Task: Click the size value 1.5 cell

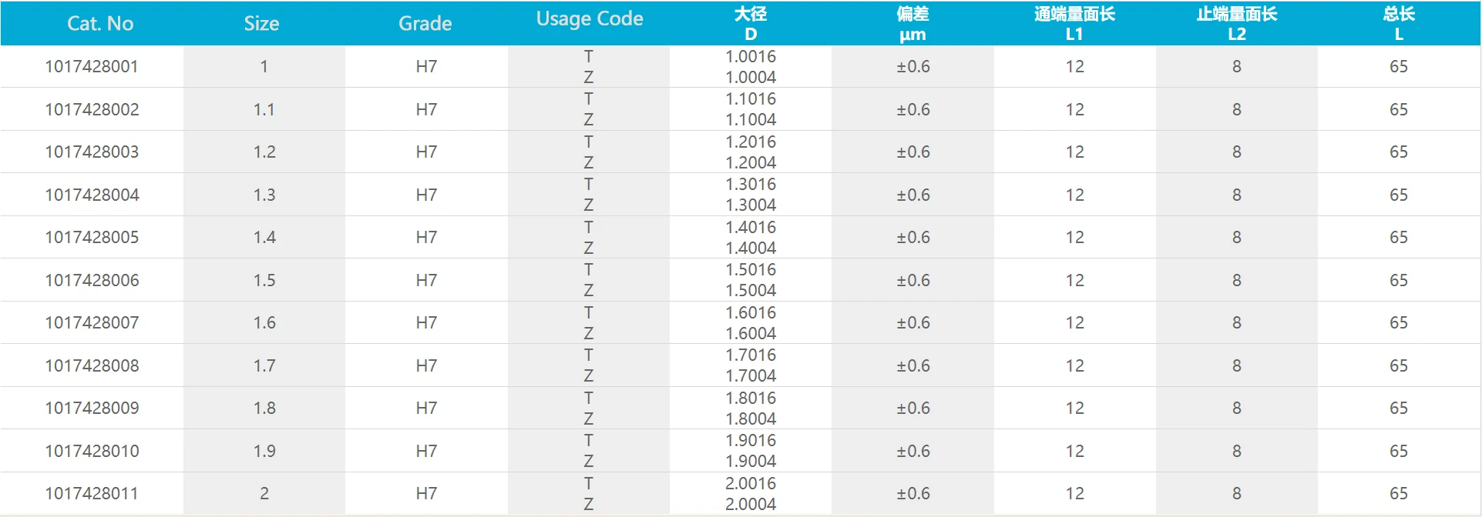Action: tap(264, 281)
